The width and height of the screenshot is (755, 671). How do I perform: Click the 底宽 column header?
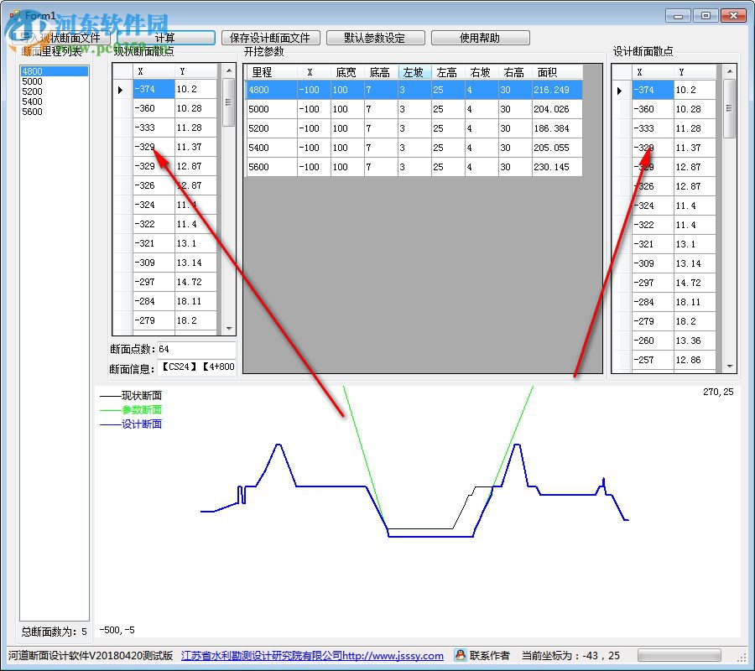(347, 72)
